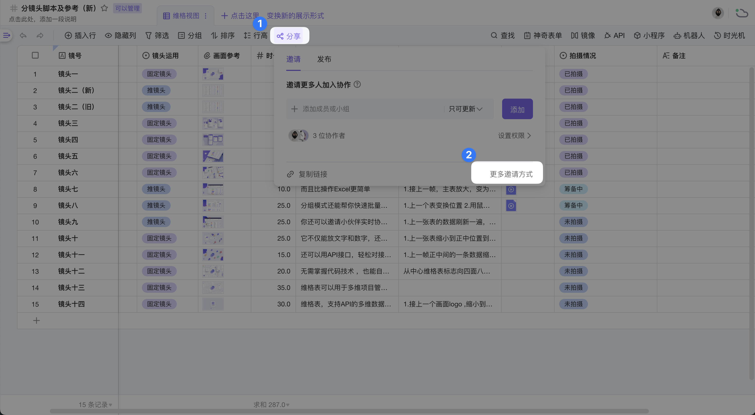Click the Share (分享) toolbar icon
The width and height of the screenshot is (755, 415).
click(x=280, y=36)
